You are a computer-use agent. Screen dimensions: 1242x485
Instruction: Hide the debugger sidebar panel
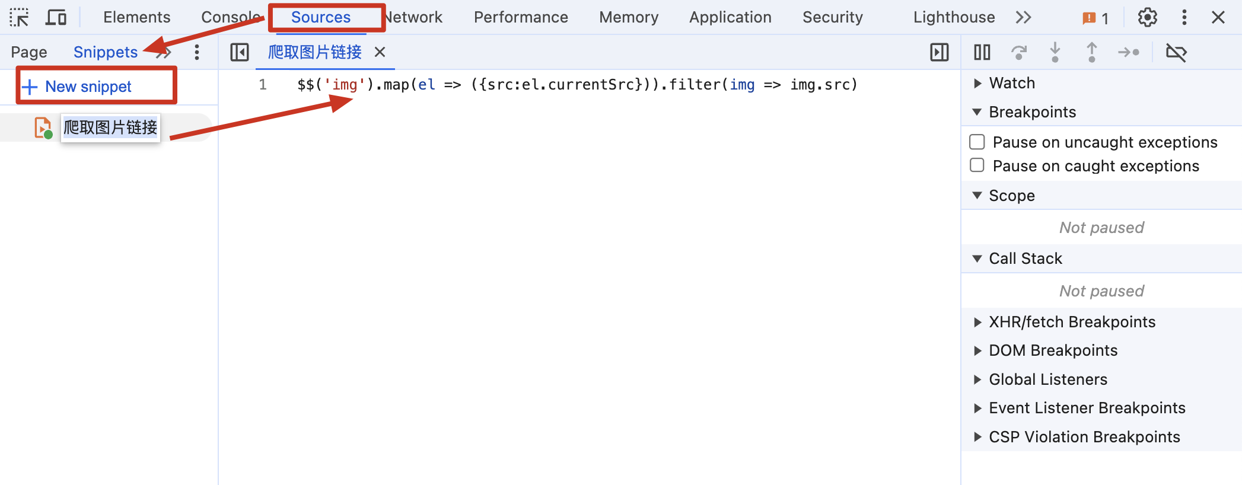click(x=939, y=53)
